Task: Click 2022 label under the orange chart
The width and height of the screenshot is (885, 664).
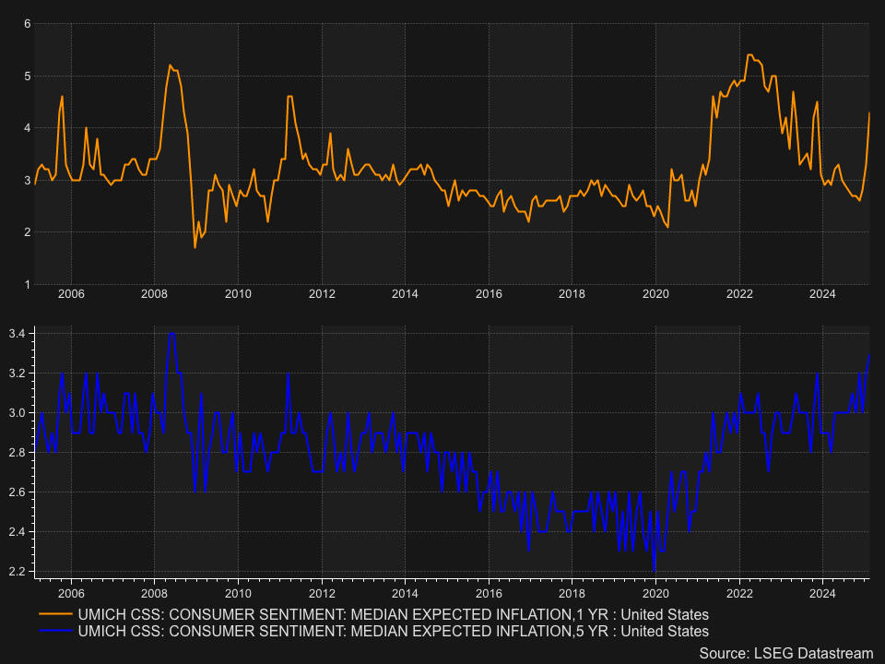Action: point(739,293)
